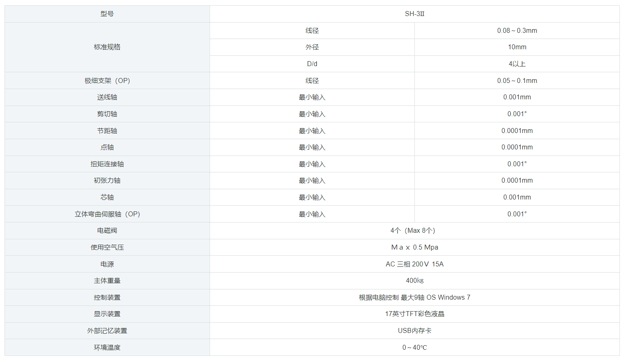Click the 节距轴 row label
This screenshot has height=360, width=624.
click(107, 131)
